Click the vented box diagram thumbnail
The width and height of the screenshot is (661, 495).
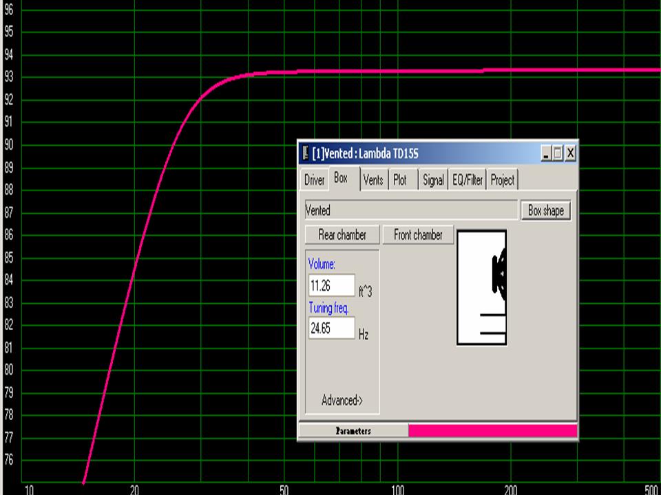pyautogui.click(x=482, y=287)
